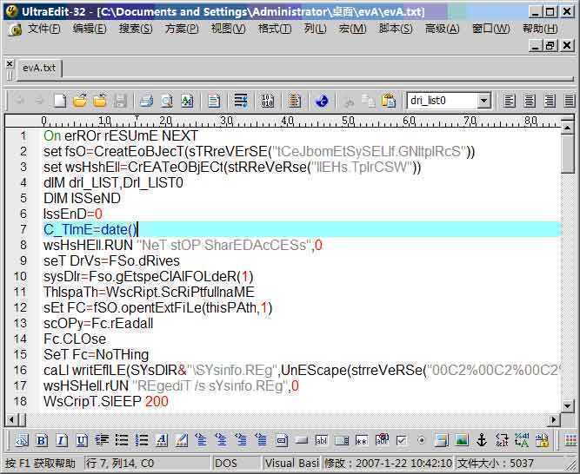Screen dimensions: 580x474
Task: Click the HTML numbered list icon
Action: pos(142,440)
